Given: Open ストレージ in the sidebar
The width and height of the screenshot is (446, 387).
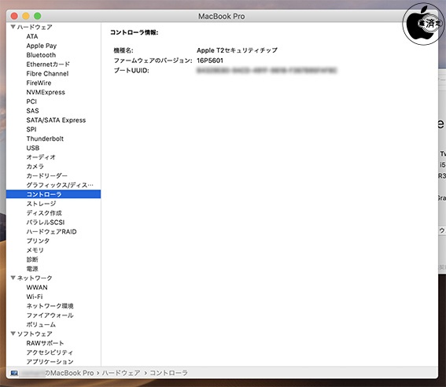Looking at the screenshot, I should pyautogui.click(x=41, y=204).
